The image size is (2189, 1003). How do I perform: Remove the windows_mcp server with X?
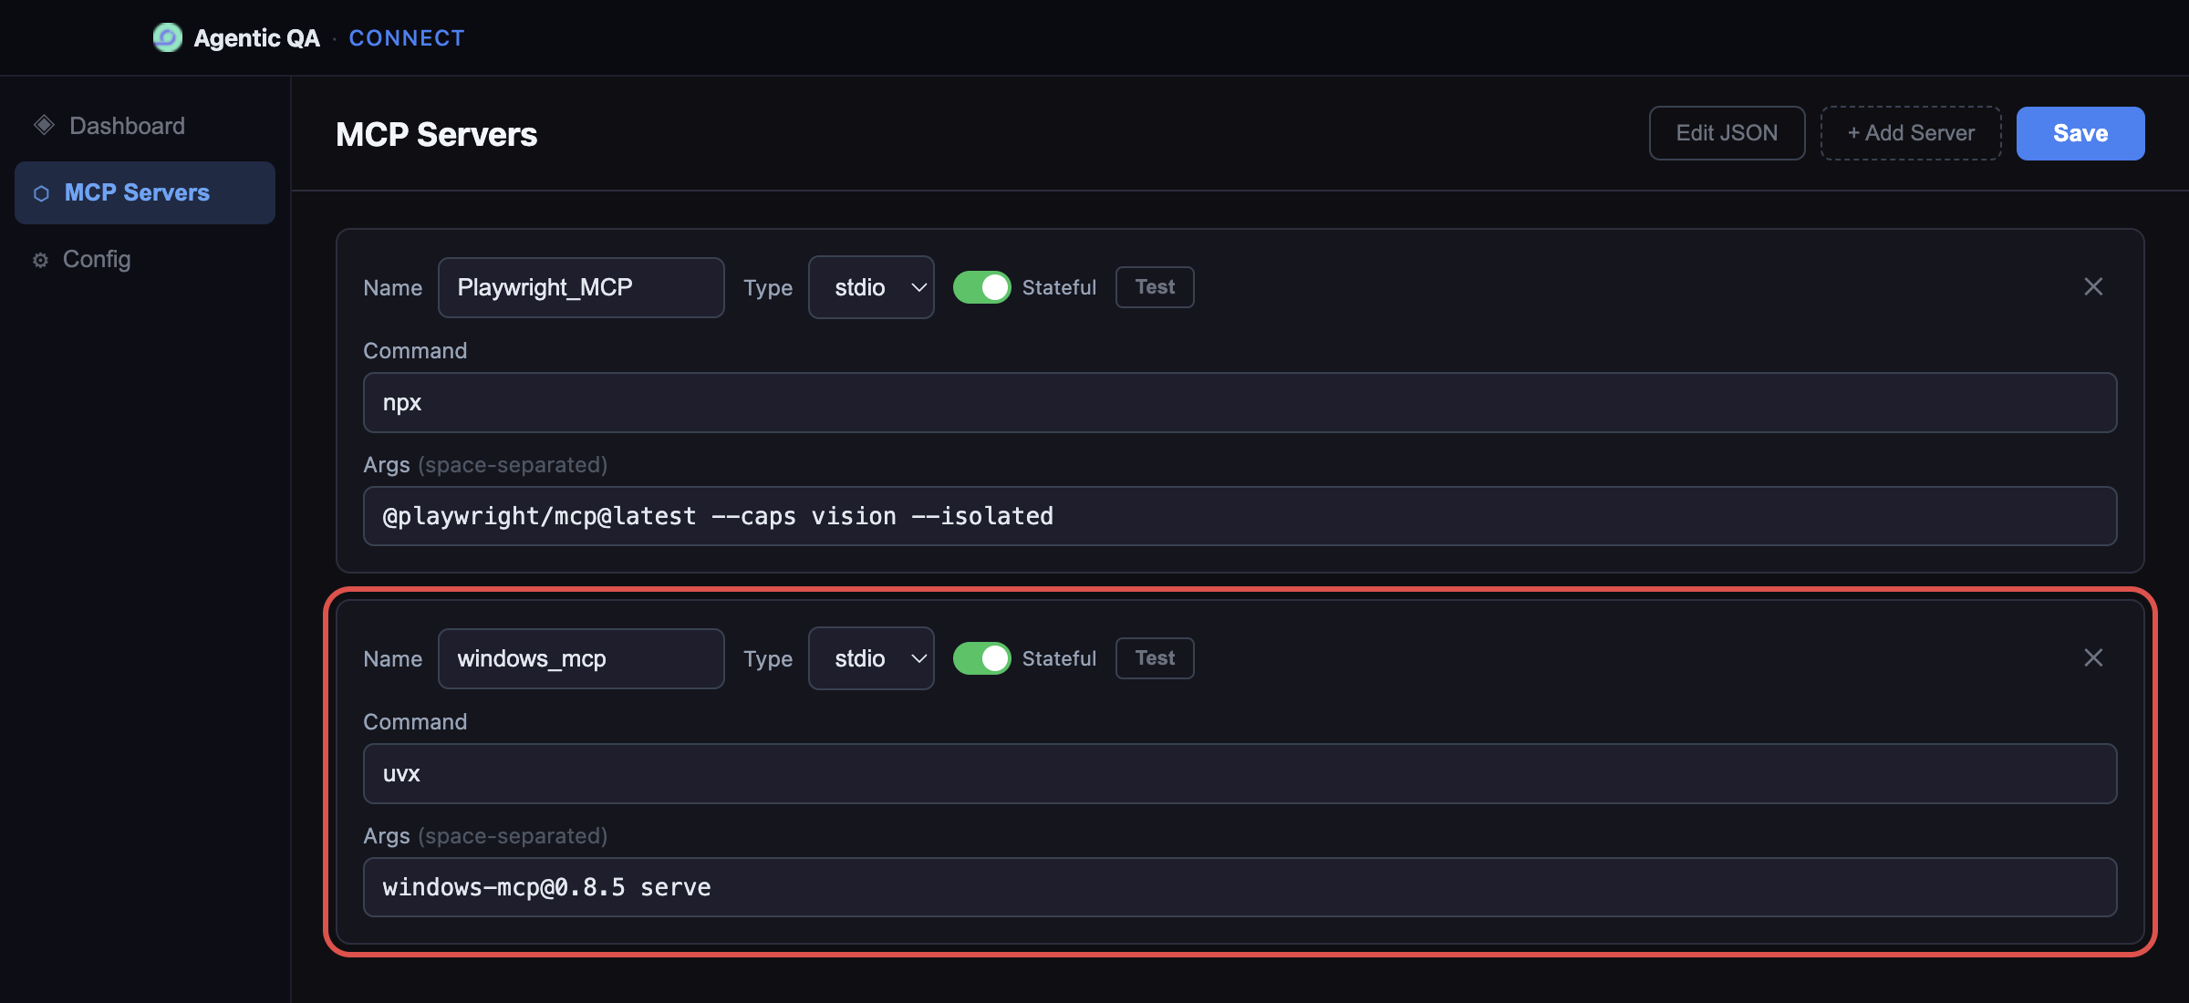(2093, 658)
